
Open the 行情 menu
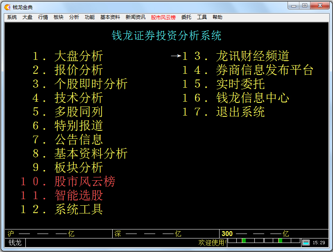click(43, 17)
